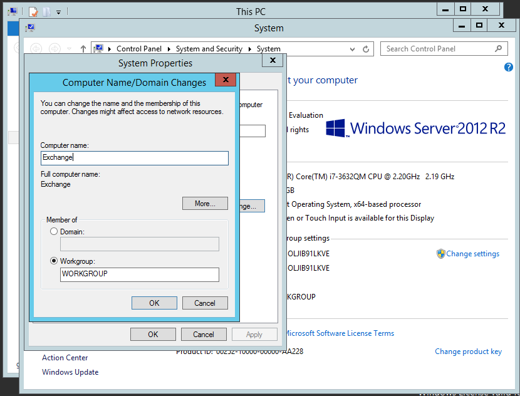520x396 pixels.
Task: Open the Windows Update link
Action: pyautogui.click(x=70, y=372)
